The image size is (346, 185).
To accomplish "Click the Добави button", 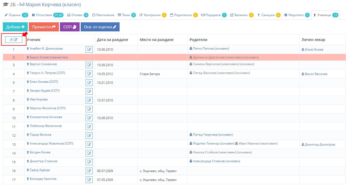I will pos(15,27).
